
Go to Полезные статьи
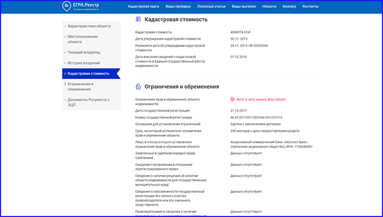[x=211, y=7]
